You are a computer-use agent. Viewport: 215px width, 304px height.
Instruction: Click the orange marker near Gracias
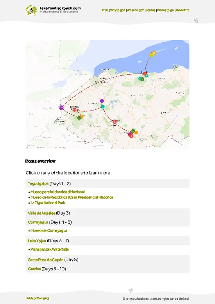point(82,117)
